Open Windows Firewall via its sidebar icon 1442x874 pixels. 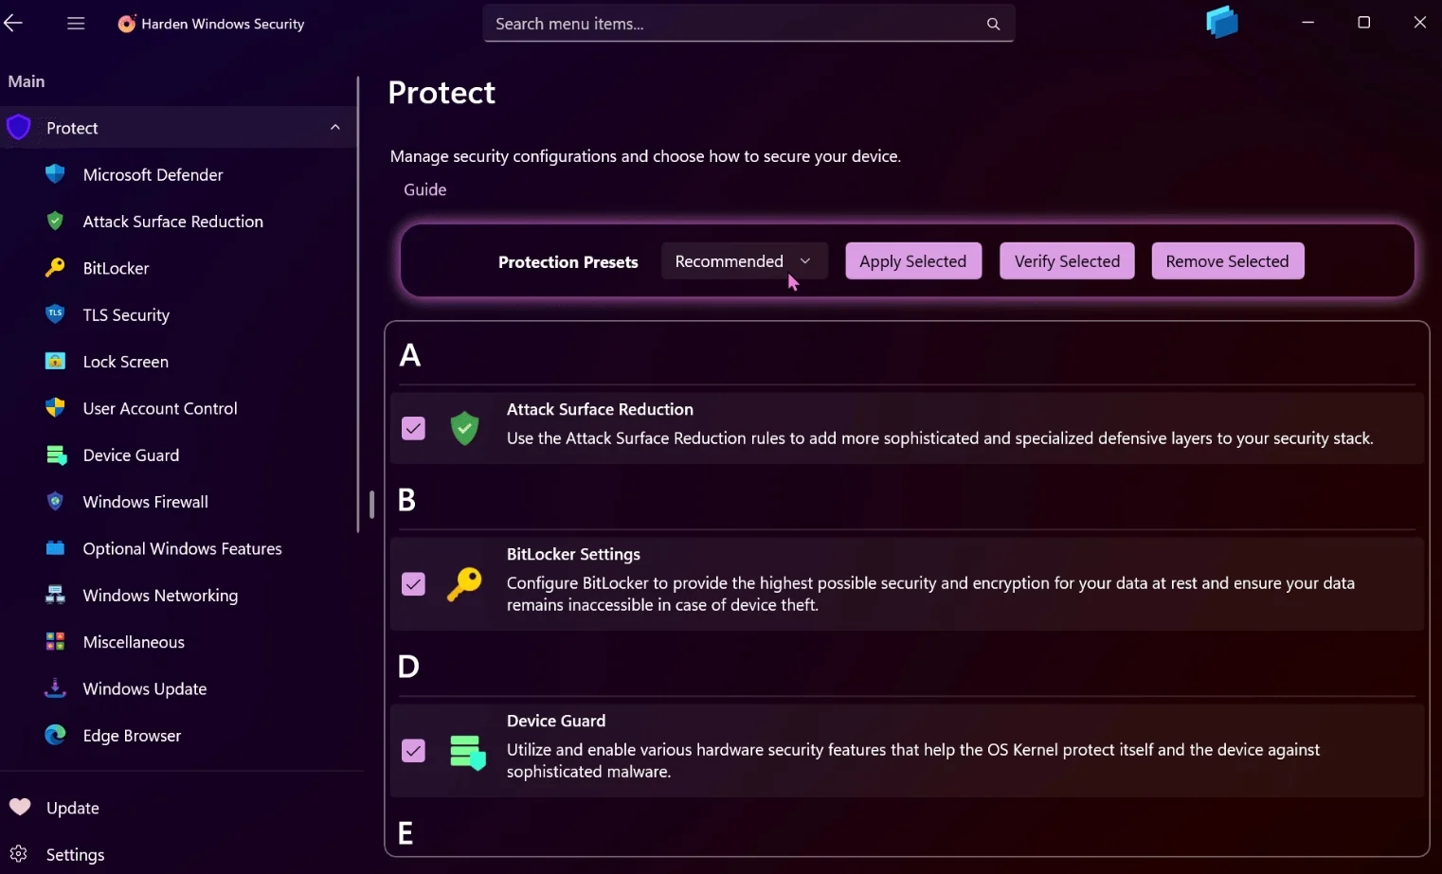(x=54, y=501)
